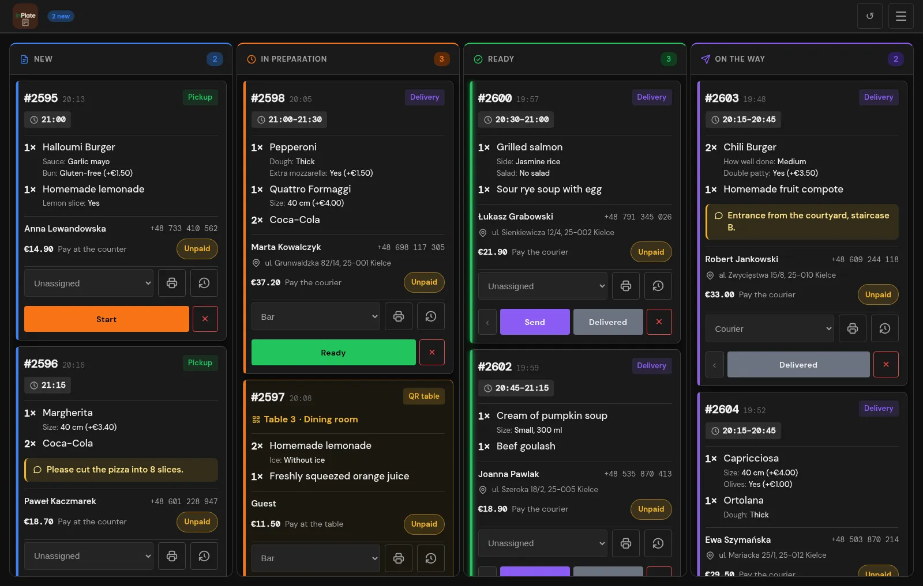Print order #2600 ticket
The image size is (923, 586).
click(626, 286)
